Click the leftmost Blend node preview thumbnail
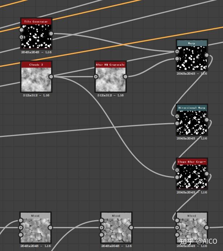This screenshot has width=223, height=251. click(x=36, y=230)
